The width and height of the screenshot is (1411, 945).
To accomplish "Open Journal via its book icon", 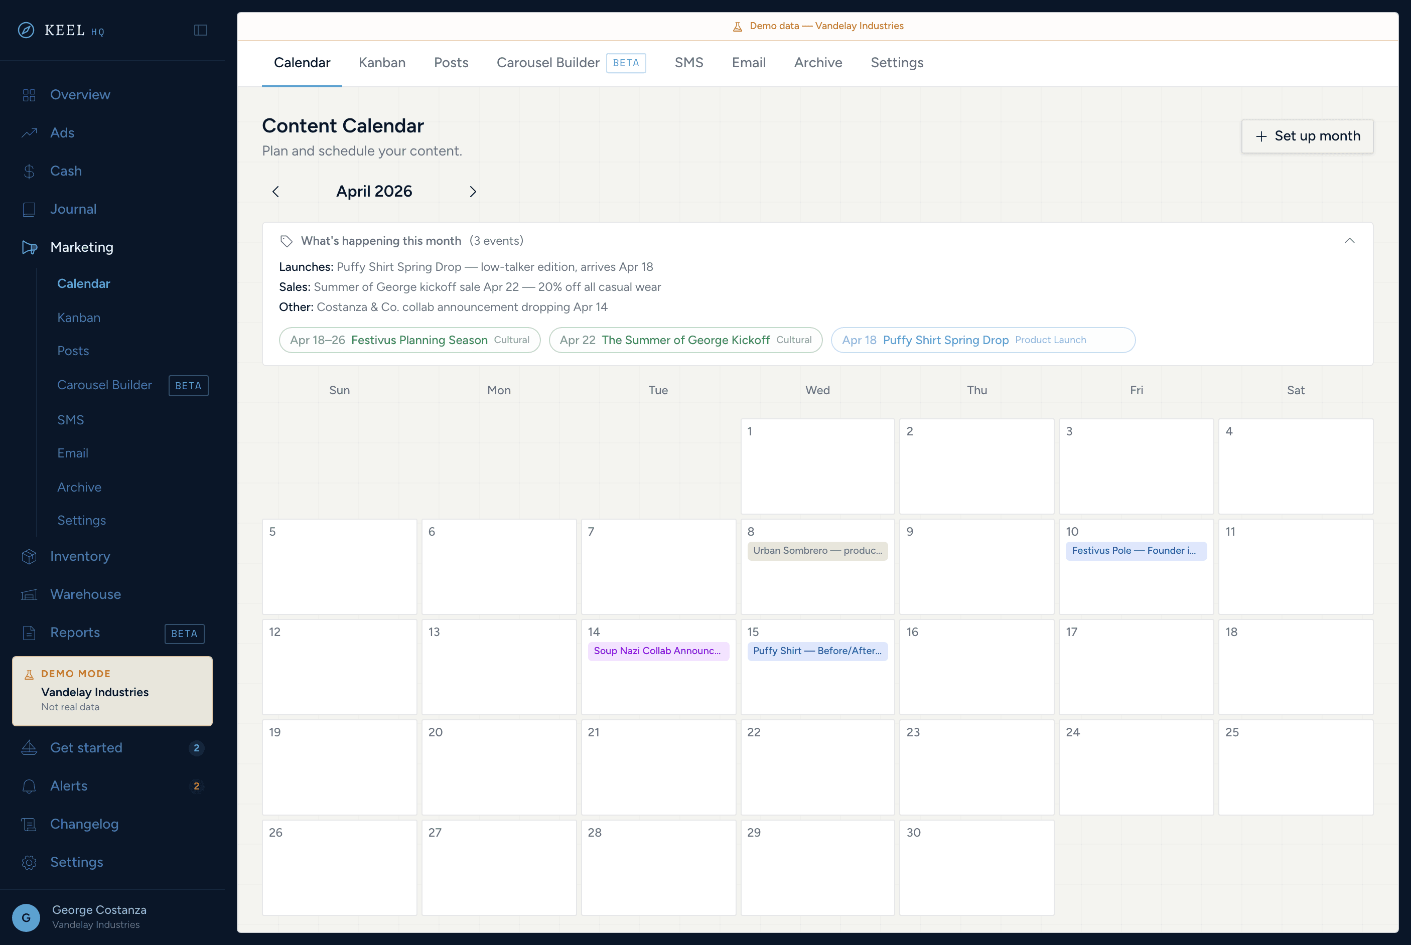I will click(29, 209).
